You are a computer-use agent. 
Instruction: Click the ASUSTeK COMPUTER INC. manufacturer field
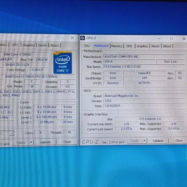(144, 57)
